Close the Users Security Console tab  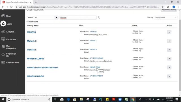click(31, 2)
